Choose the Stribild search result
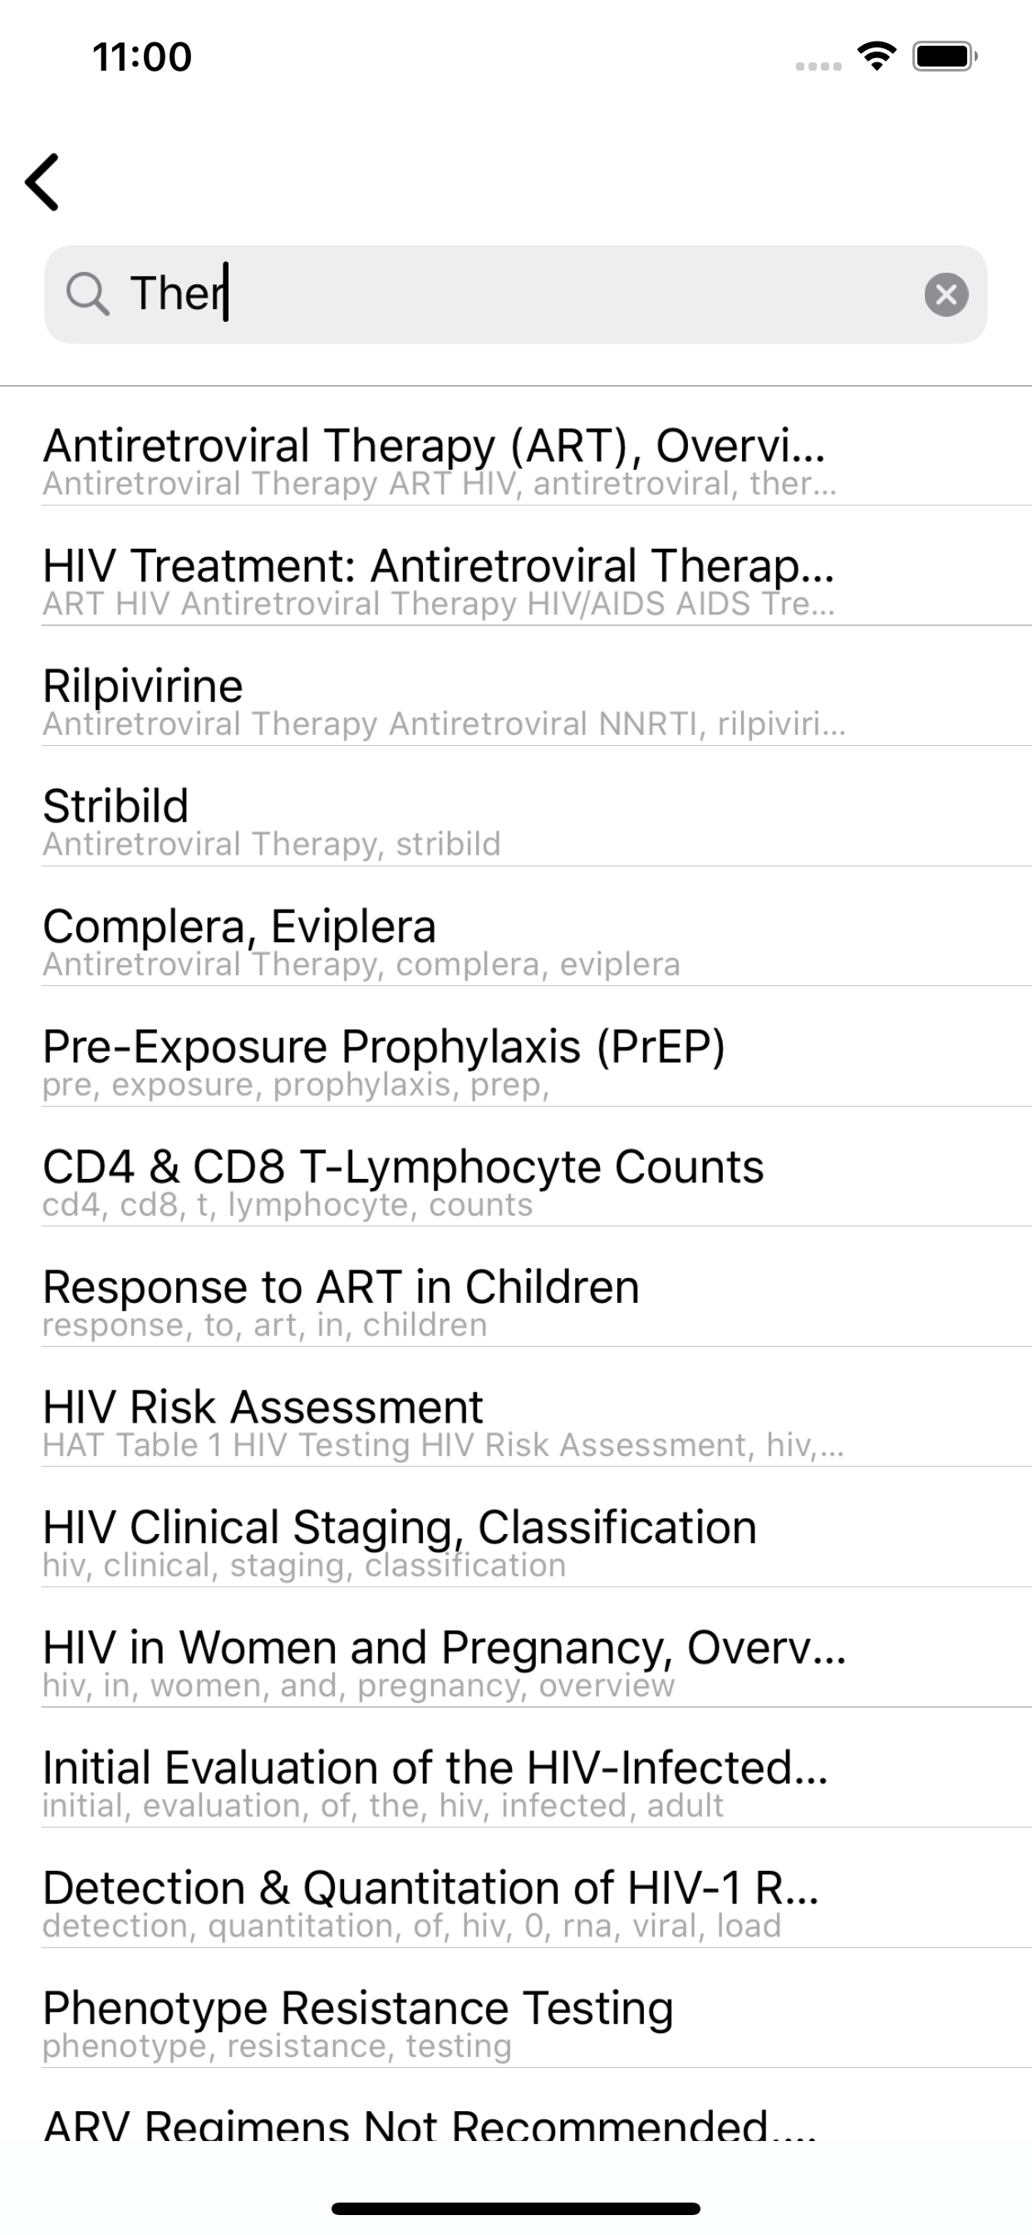This screenshot has height=2235, width=1032. [116, 820]
